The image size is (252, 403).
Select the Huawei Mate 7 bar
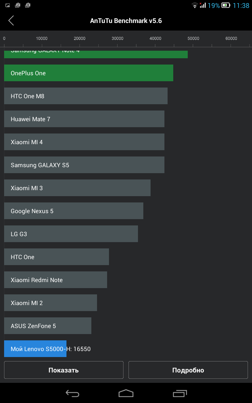click(84, 119)
